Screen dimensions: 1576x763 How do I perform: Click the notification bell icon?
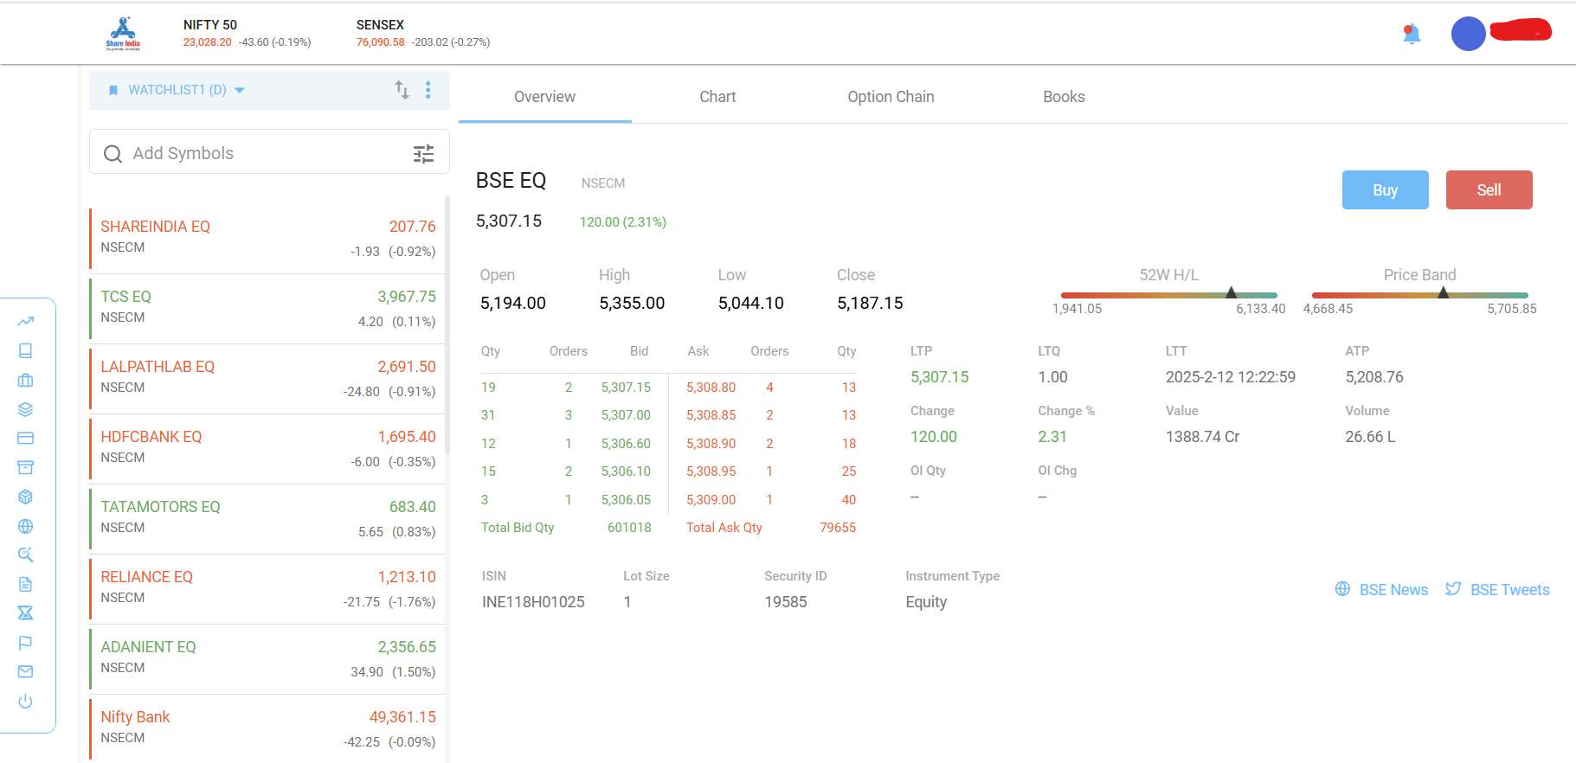(x=1412, y=34)
